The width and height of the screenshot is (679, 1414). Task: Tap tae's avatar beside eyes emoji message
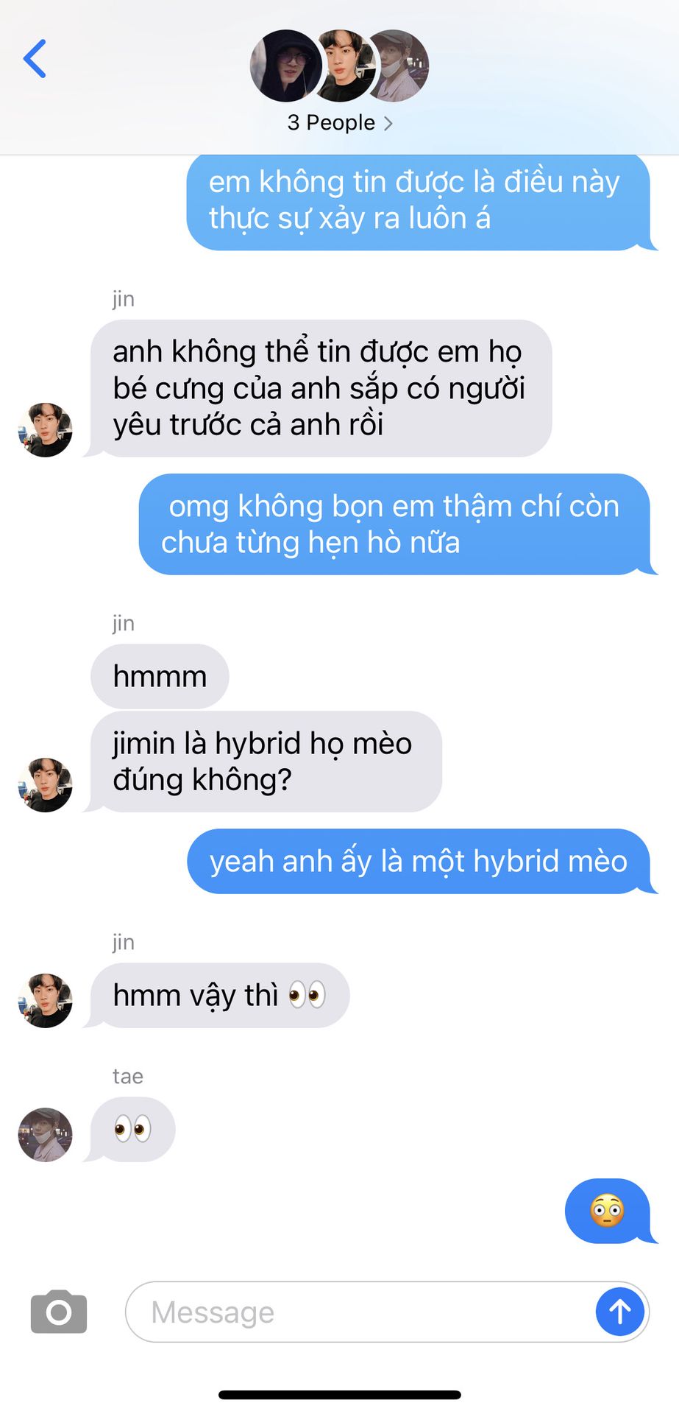pos(45,1135)
